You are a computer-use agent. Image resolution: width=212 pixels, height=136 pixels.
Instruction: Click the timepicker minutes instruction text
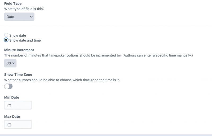98,55
